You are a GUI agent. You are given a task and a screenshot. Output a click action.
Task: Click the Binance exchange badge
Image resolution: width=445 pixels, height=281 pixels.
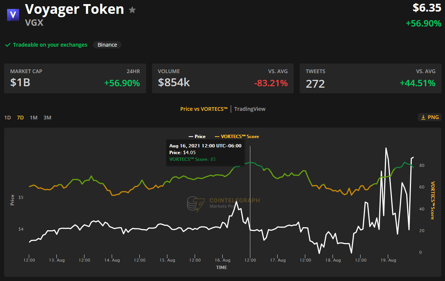107,45
